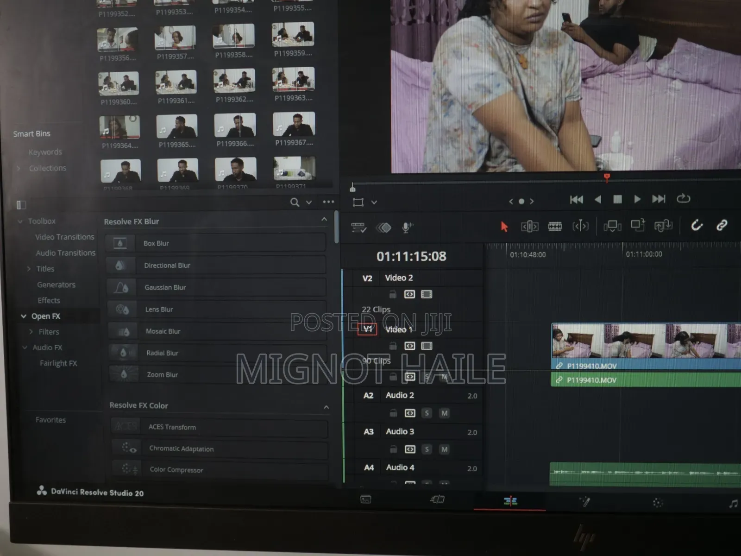Select the P1199410.MOV video clip in timeline
This screenshot has height=556, width=741.
point(646,346)
